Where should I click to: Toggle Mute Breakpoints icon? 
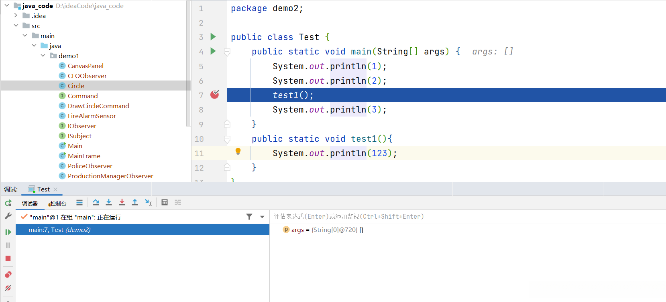(8, 288)
